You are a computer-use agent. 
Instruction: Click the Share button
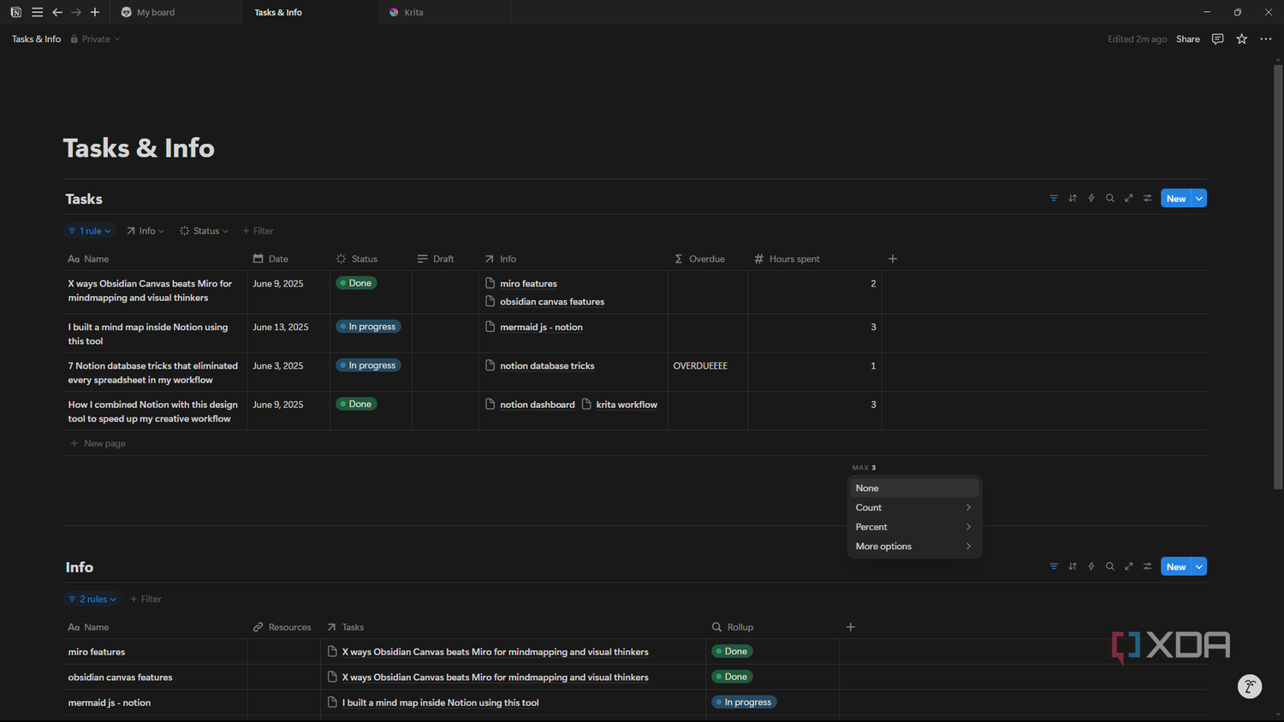pos(1188,39)
